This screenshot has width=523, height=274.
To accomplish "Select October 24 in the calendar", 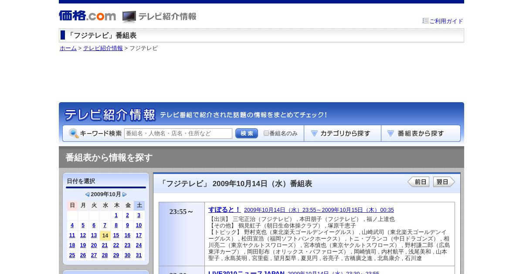I will (139, 245).
